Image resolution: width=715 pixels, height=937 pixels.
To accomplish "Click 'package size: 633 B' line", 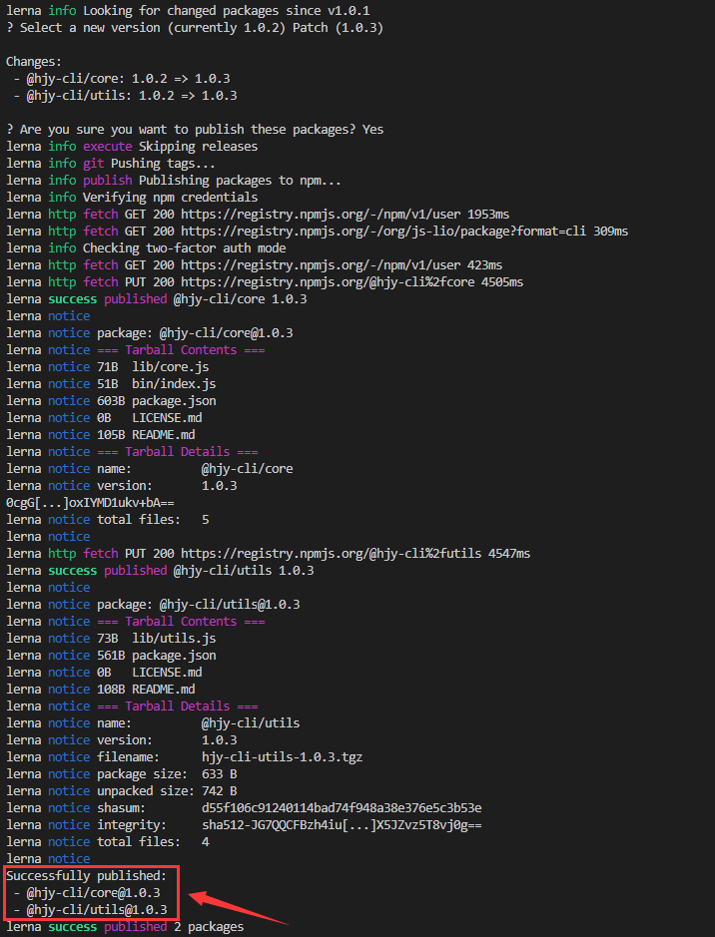I will coord(167,774).
